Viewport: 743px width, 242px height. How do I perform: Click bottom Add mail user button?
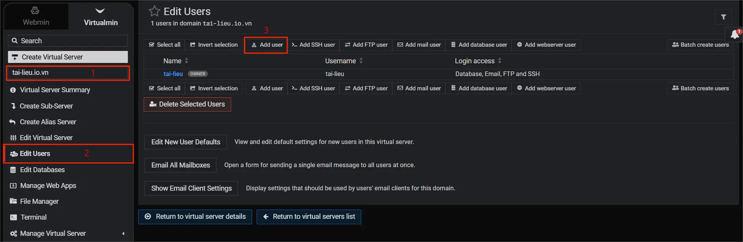click(419, 88)
